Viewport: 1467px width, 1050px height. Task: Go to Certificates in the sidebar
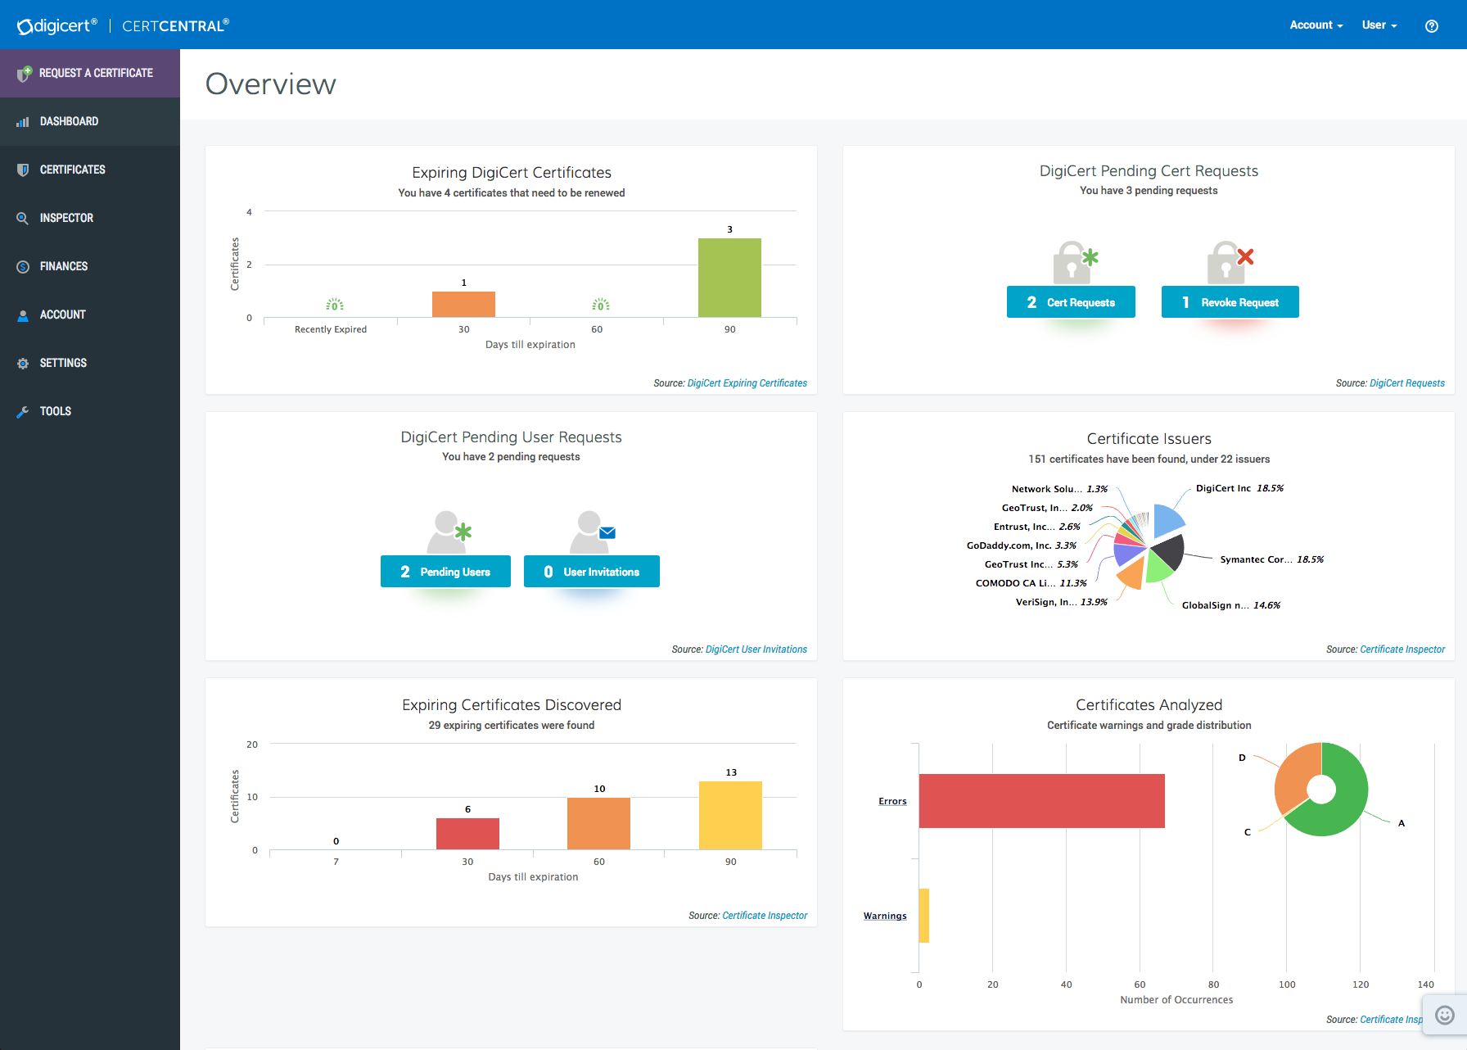pyautogui.click(x=72, y=170)
